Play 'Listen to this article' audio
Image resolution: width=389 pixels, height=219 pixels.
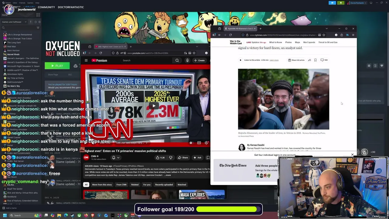[x=240, y=60]
